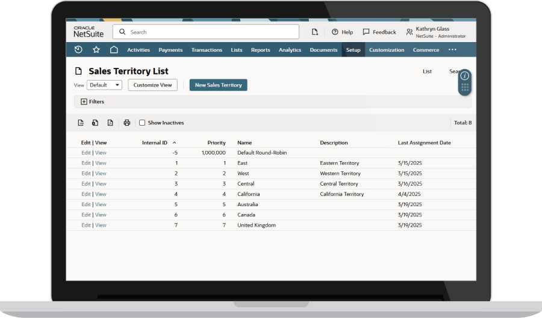542x318 pixels.
Task: Click View link for United Kingdom
Action: click(101, 225)
